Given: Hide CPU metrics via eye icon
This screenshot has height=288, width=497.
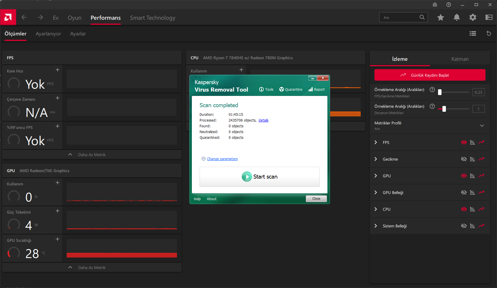Looking at the screenshot, I should coord(464,209).
